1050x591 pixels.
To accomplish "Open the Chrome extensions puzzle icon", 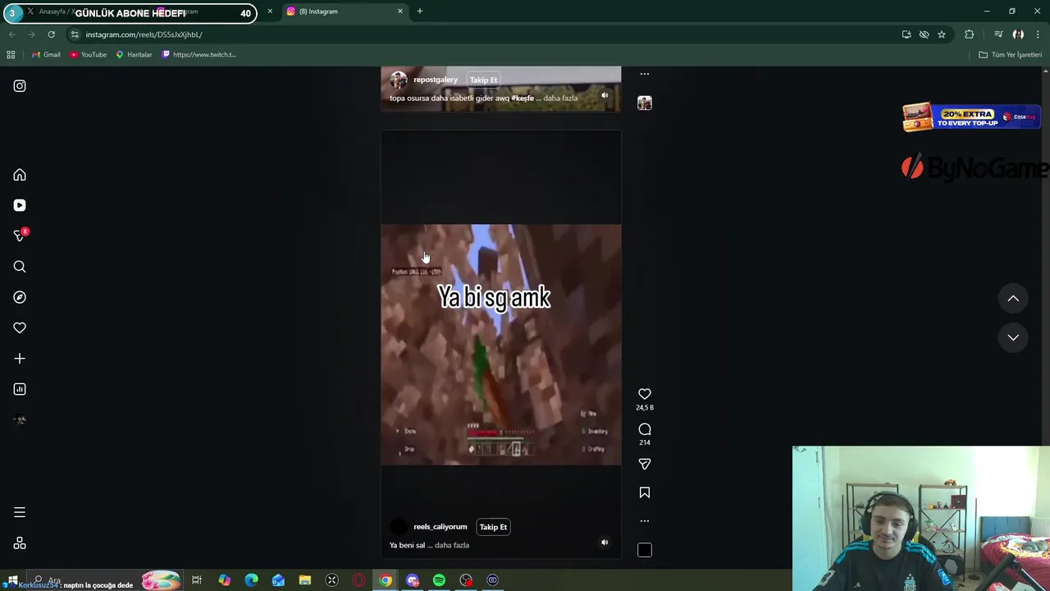I will 970,34.
